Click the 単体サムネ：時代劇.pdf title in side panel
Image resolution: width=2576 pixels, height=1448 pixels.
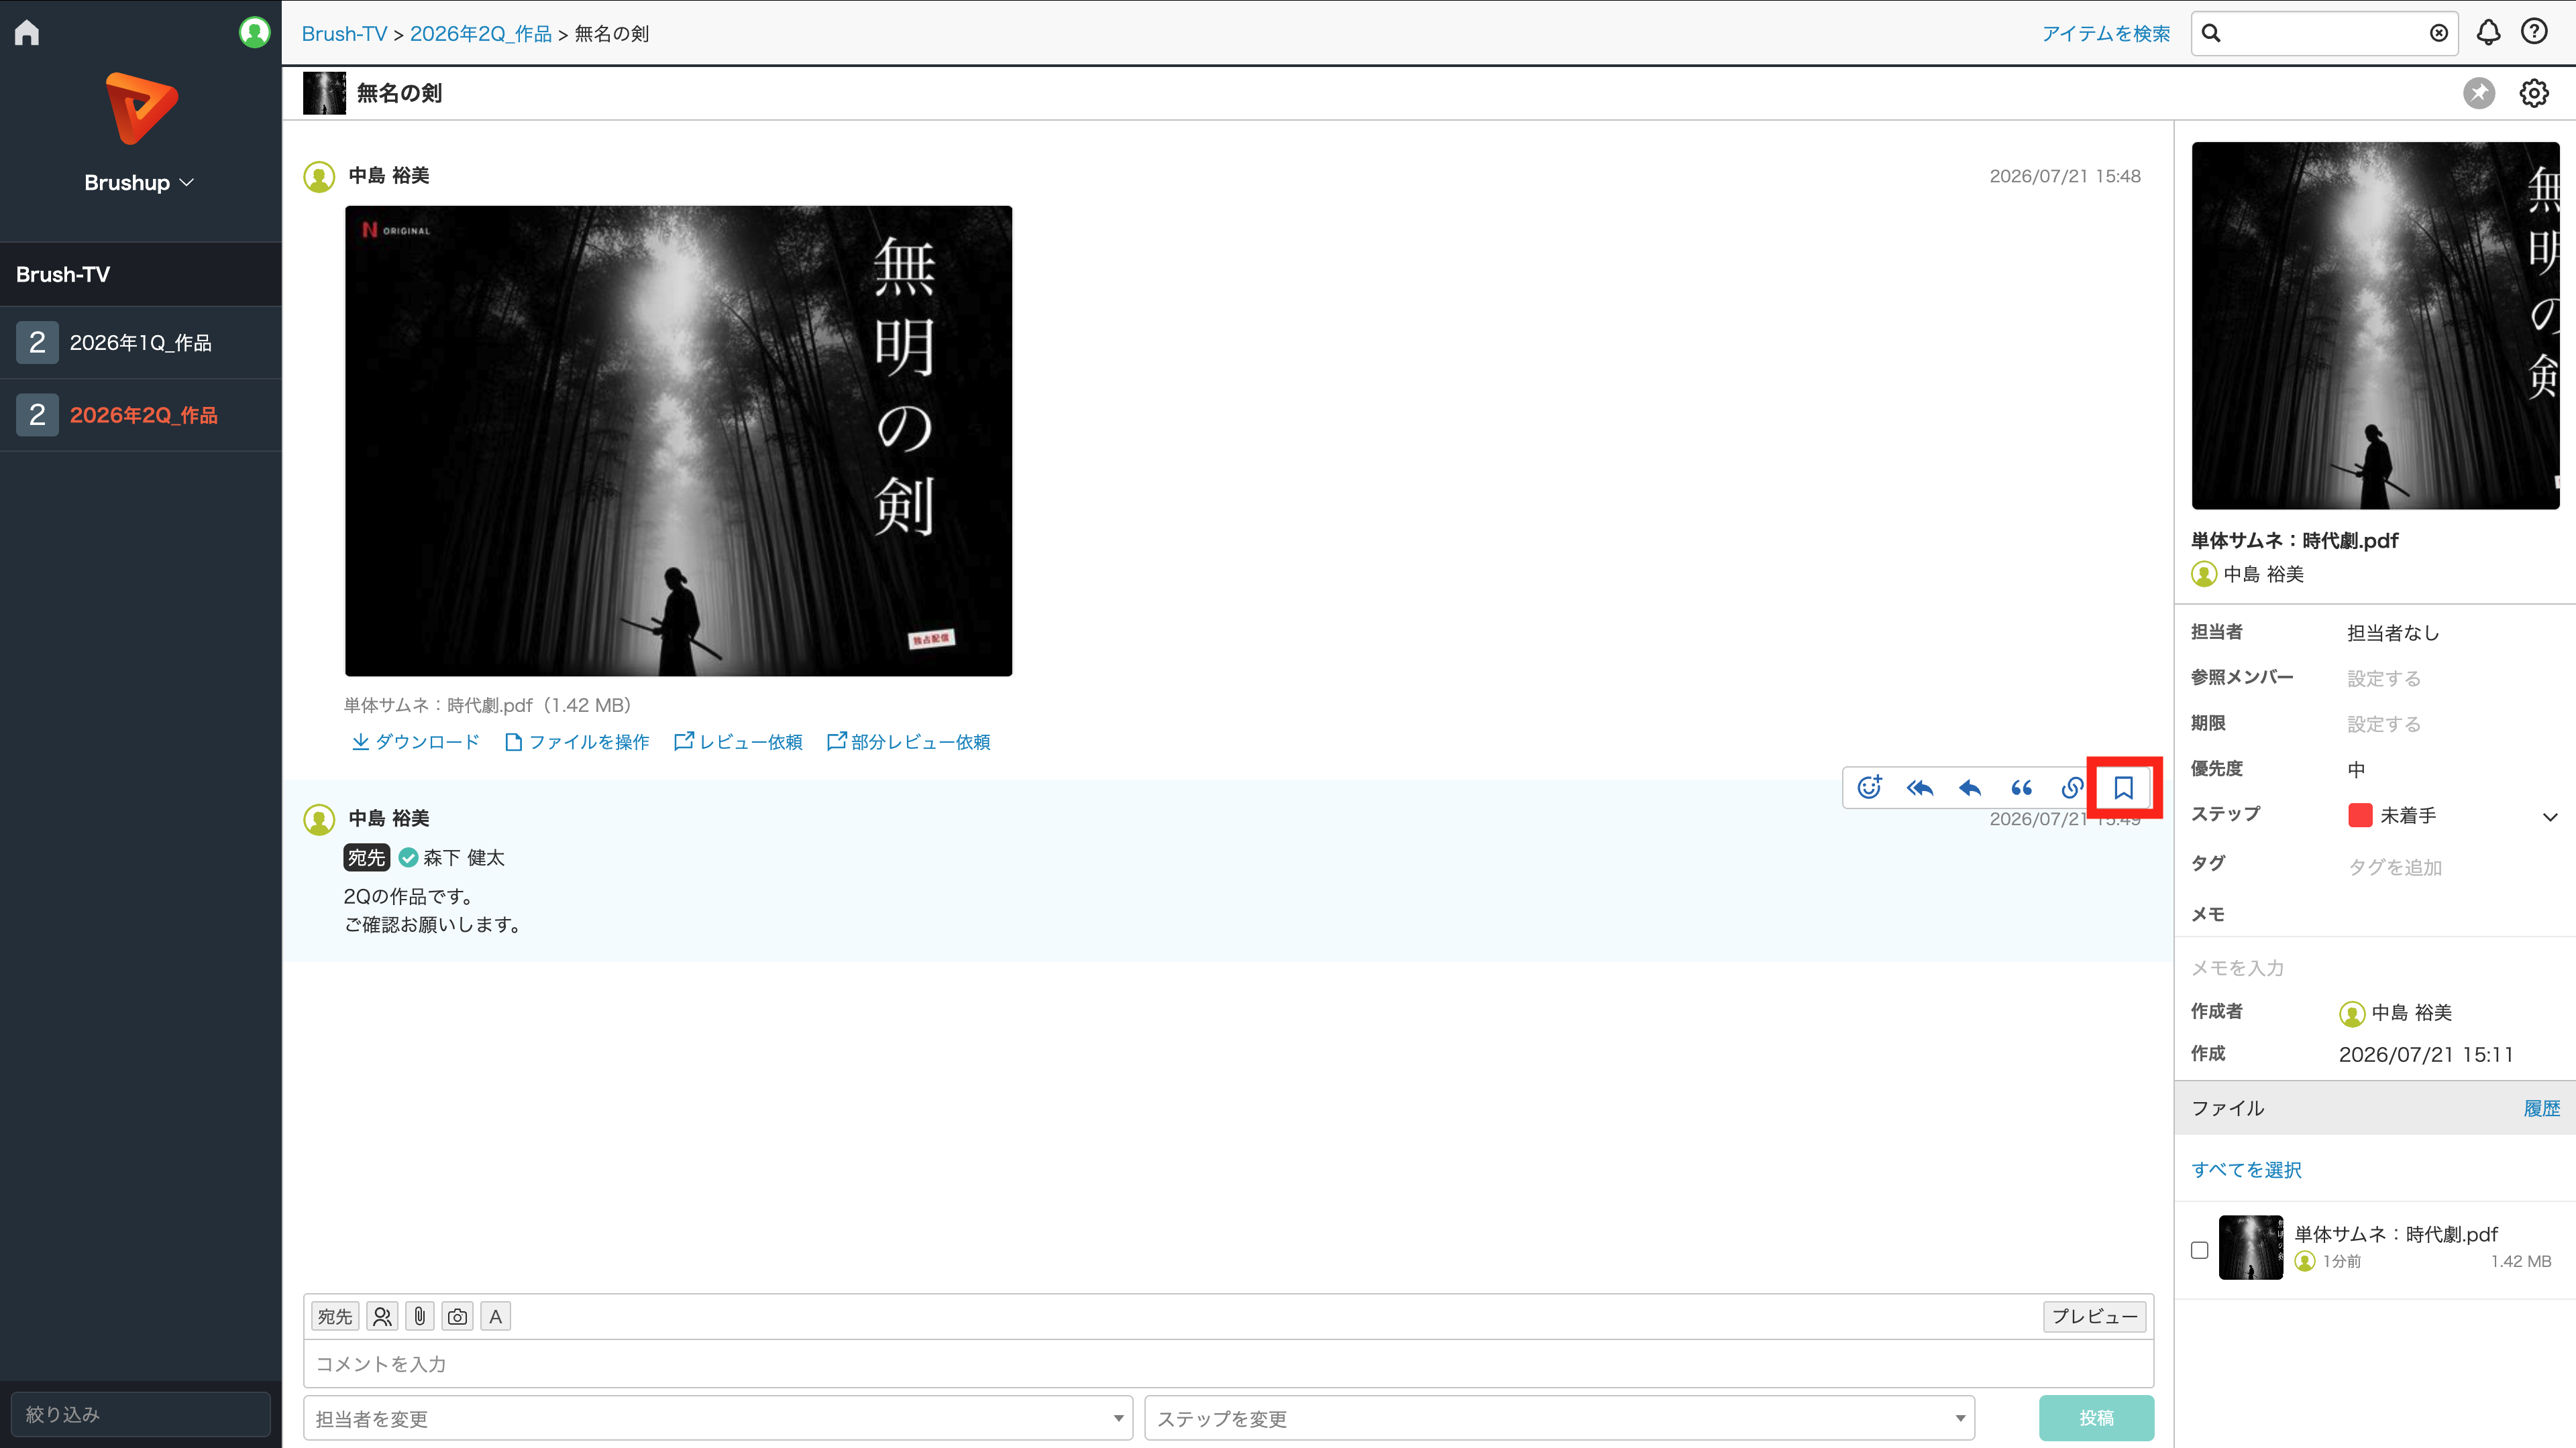(x=2294, y=540)
